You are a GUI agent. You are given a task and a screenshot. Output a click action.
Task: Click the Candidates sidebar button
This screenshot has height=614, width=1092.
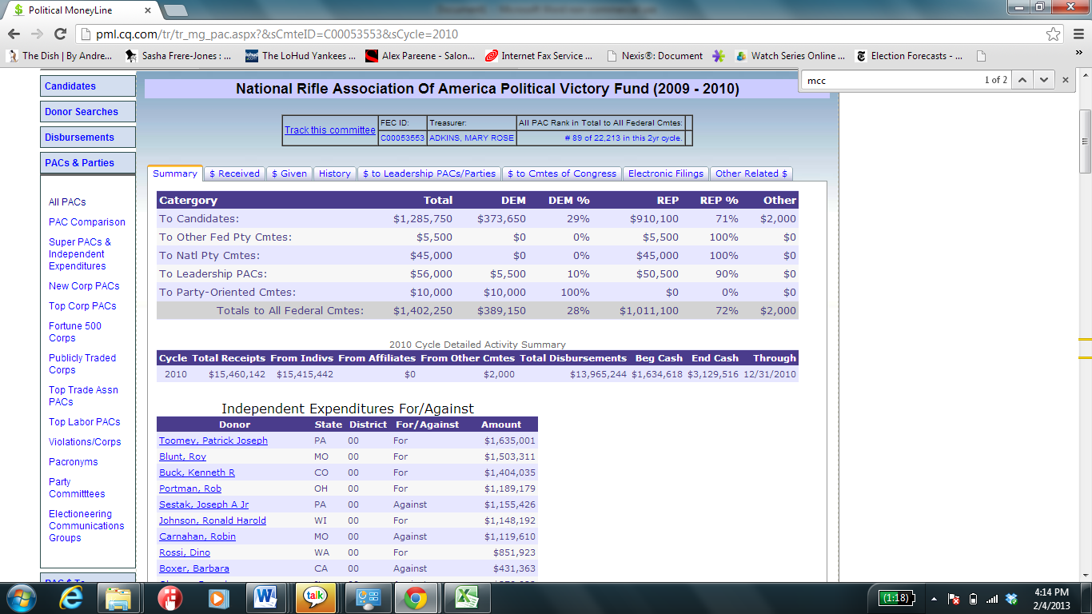point(88,86)
